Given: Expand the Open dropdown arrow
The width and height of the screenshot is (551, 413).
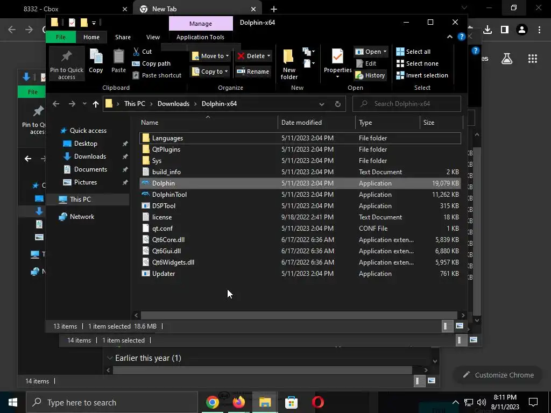Looking at the screenshot, I should (385, 52).
